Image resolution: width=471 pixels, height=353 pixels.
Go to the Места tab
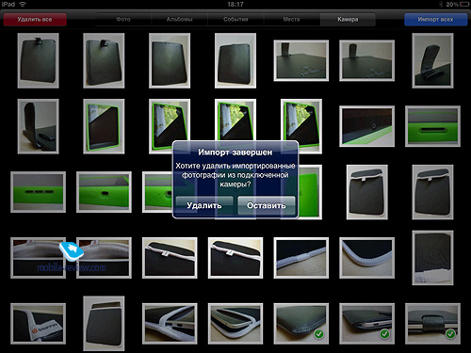tap(292, 19)
